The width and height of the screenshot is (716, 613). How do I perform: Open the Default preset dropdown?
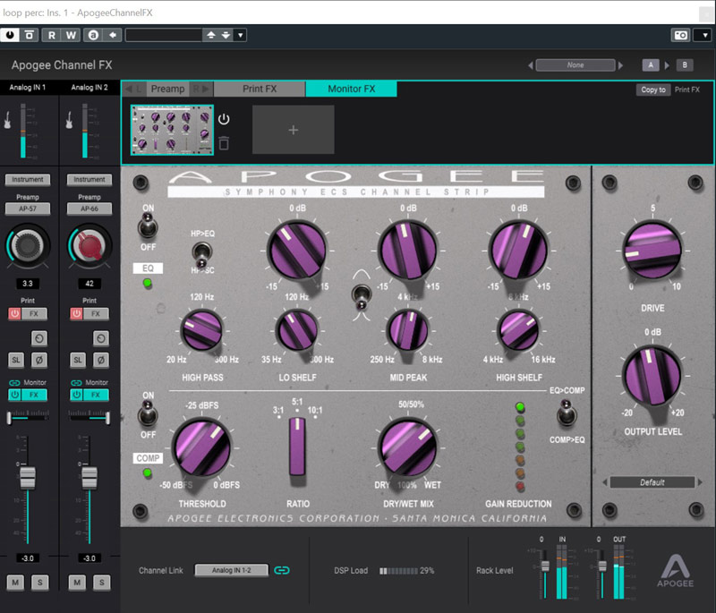(652, 481)
